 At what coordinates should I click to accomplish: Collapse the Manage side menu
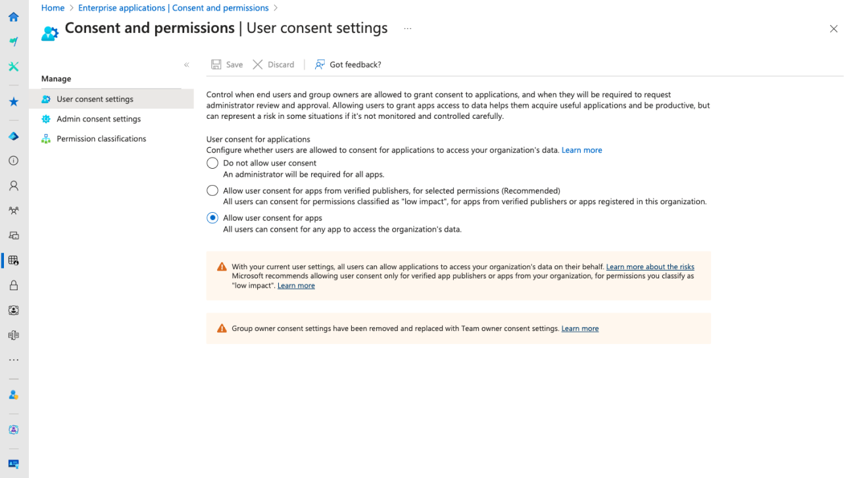click(x=187, y=65)
